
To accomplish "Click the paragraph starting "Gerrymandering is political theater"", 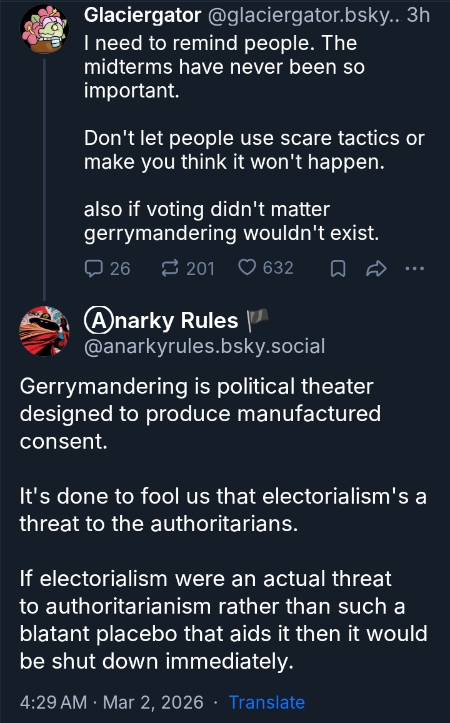I will 200,414.
